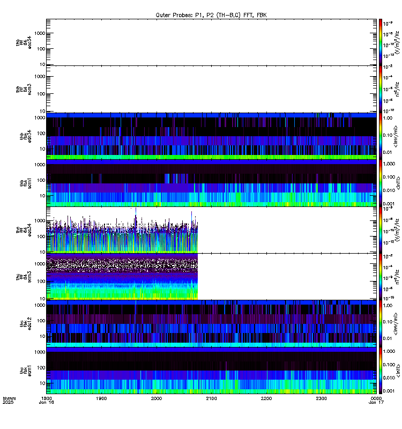Click the color bar beside thb fff edc34 panel
The height and width of the screenshot is (429, 402).
[381, 42]
